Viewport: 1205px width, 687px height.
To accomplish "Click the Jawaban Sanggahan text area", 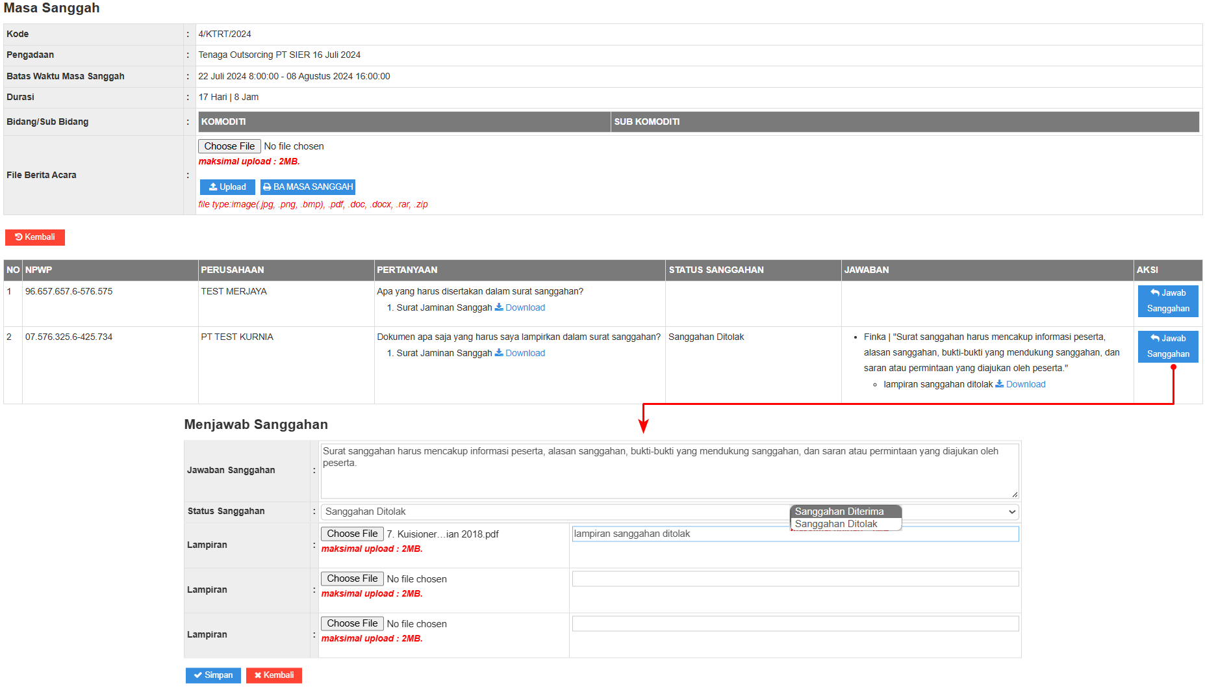I will (x=669, y=471).
